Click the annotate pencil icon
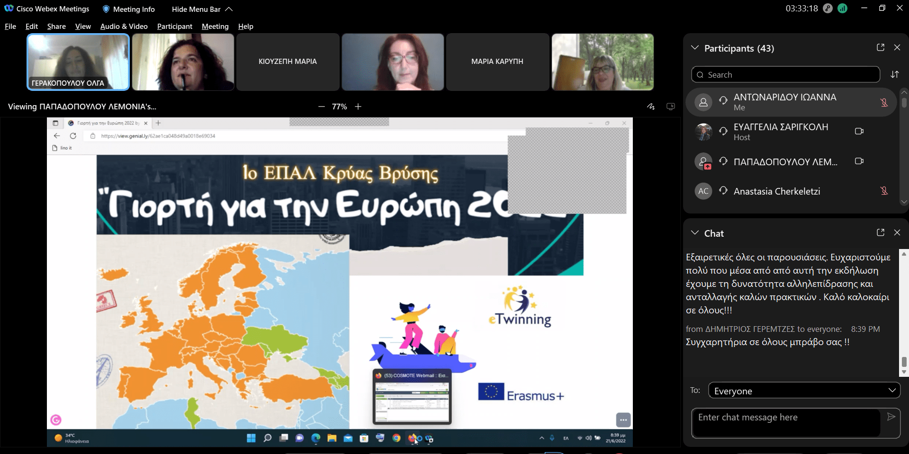The image size is (909, 454). [651, 107]
